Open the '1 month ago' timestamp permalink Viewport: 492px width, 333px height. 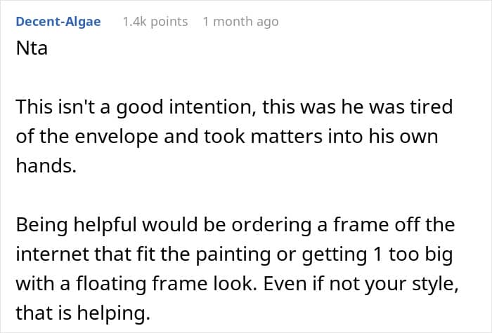(240, 22)
